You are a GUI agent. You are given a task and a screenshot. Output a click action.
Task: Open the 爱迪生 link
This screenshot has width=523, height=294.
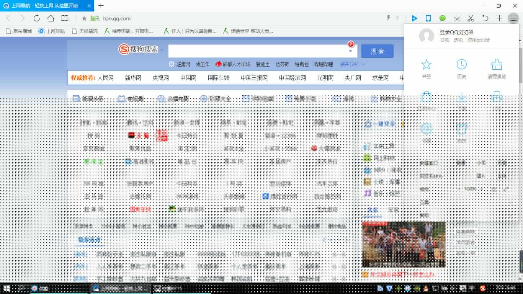pyautogui.click(x=263, y=64)
